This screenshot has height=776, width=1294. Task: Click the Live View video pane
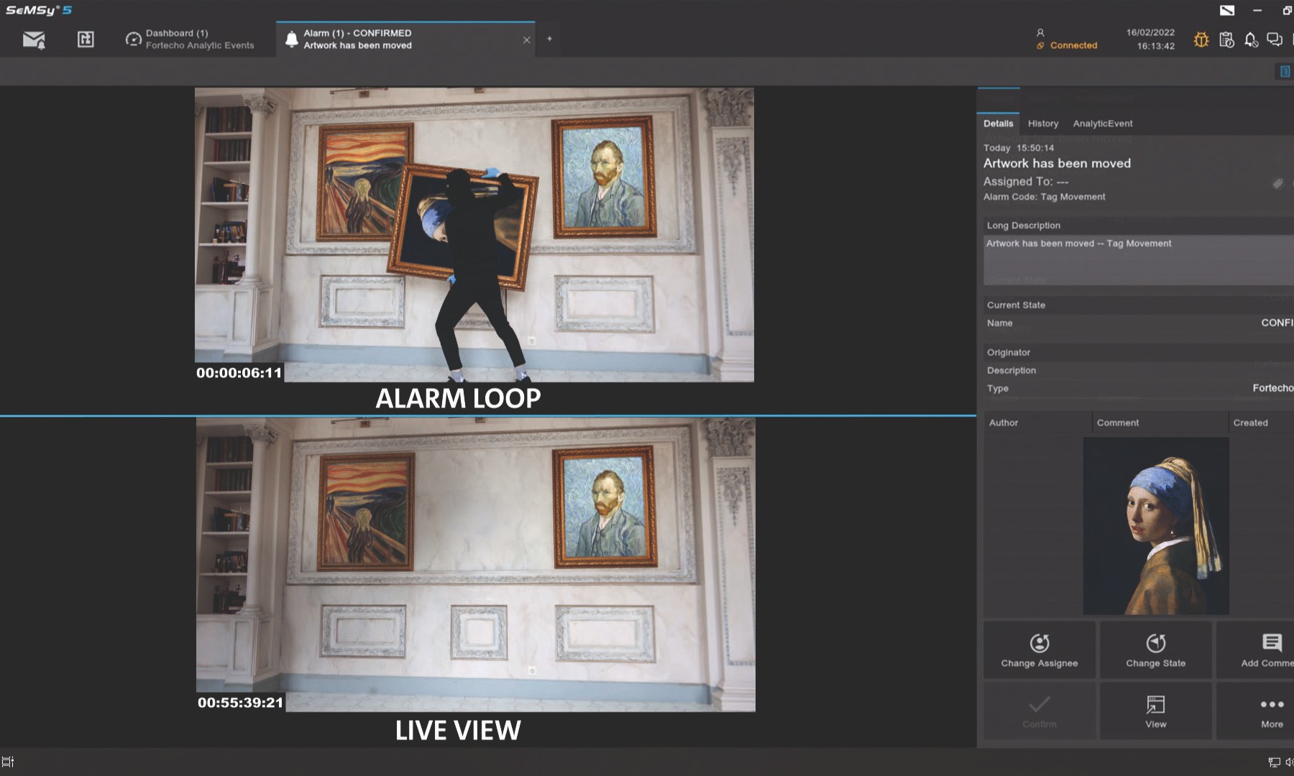(476, 565)
